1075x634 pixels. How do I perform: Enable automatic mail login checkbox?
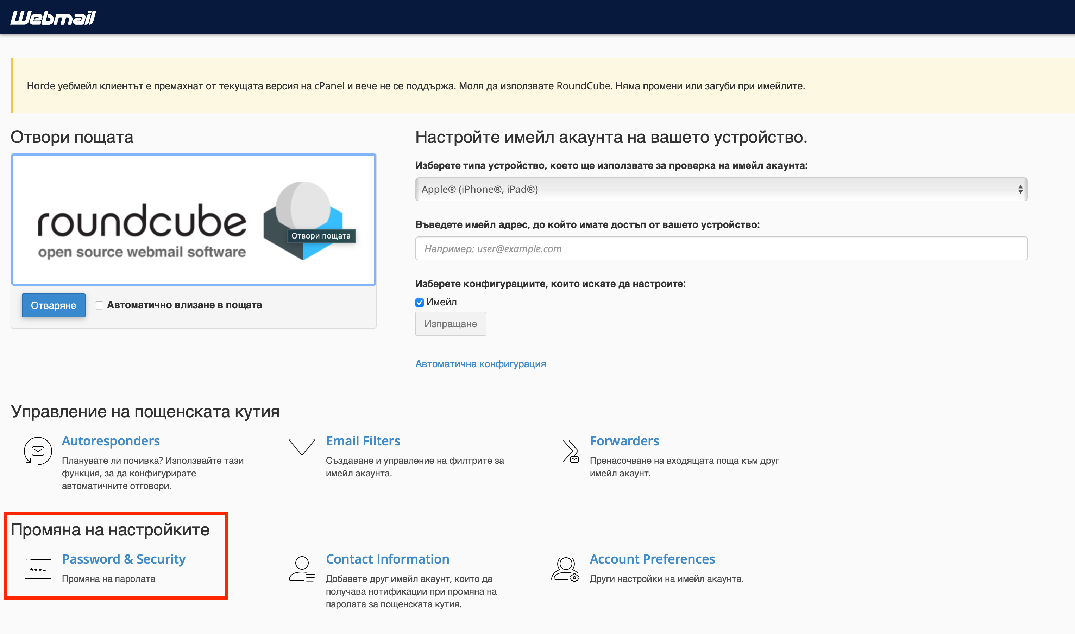[x=99, y=305]
